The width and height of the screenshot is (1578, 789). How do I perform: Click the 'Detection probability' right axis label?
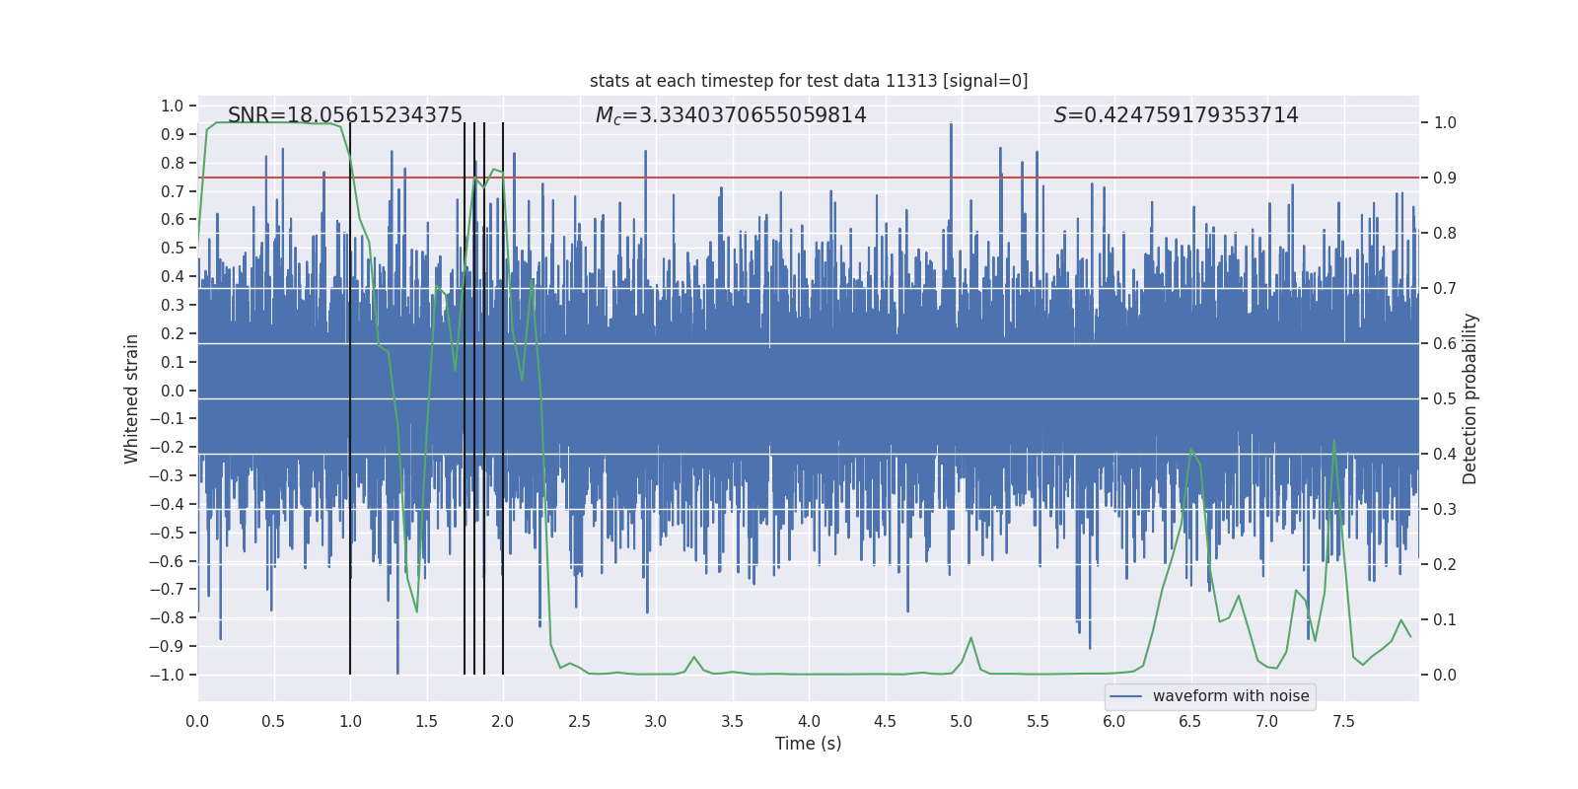(x=1470, y=399)
